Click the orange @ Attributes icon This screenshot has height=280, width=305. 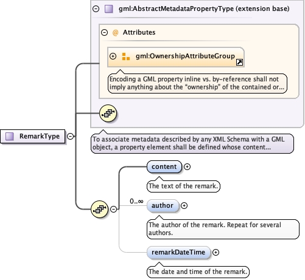click(115, 32)
